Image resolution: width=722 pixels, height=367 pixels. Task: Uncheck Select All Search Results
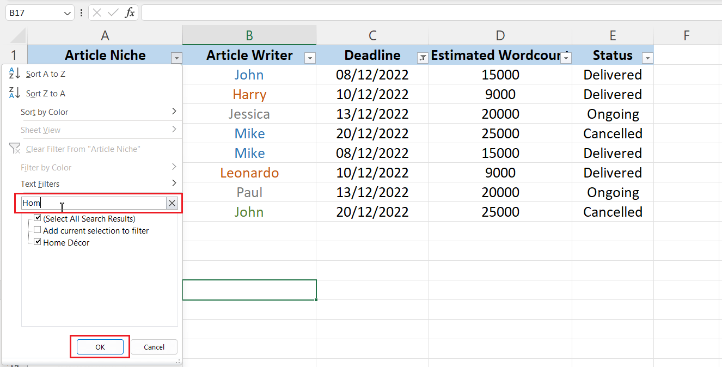point(38,218)
